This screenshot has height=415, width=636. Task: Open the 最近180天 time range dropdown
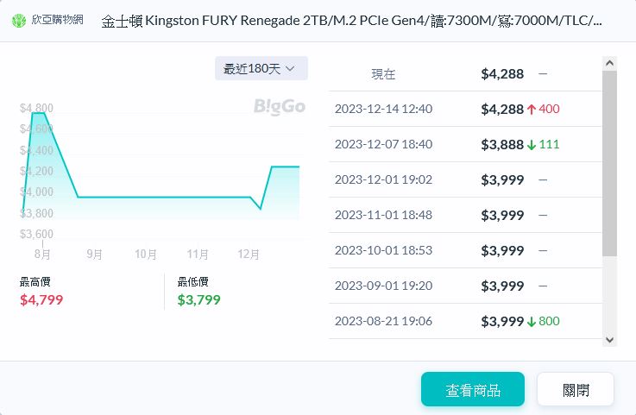tap(261, 69)
